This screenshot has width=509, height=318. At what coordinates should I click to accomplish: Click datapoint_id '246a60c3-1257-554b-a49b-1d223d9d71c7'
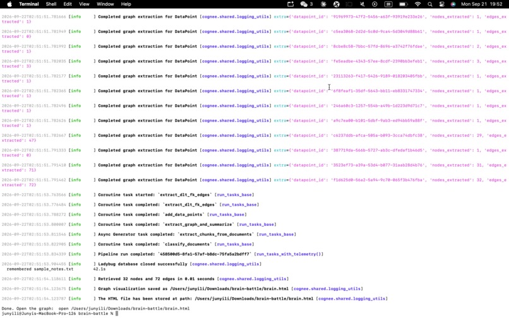377,106
